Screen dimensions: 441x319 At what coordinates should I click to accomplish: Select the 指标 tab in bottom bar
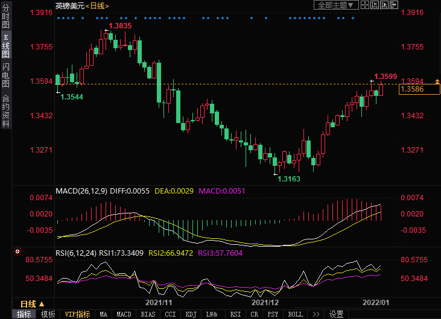click(24, 314)
